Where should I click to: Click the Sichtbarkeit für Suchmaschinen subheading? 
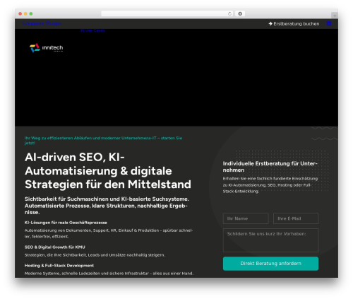[107, 206]
